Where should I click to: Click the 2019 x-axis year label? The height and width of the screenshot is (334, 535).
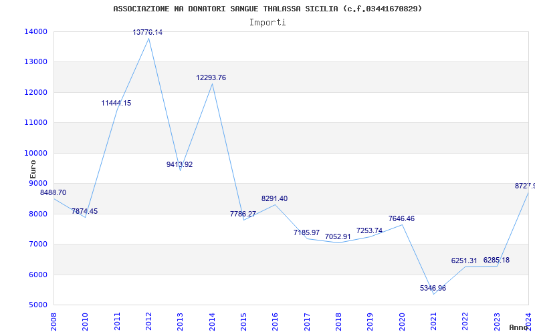(370, 321)
